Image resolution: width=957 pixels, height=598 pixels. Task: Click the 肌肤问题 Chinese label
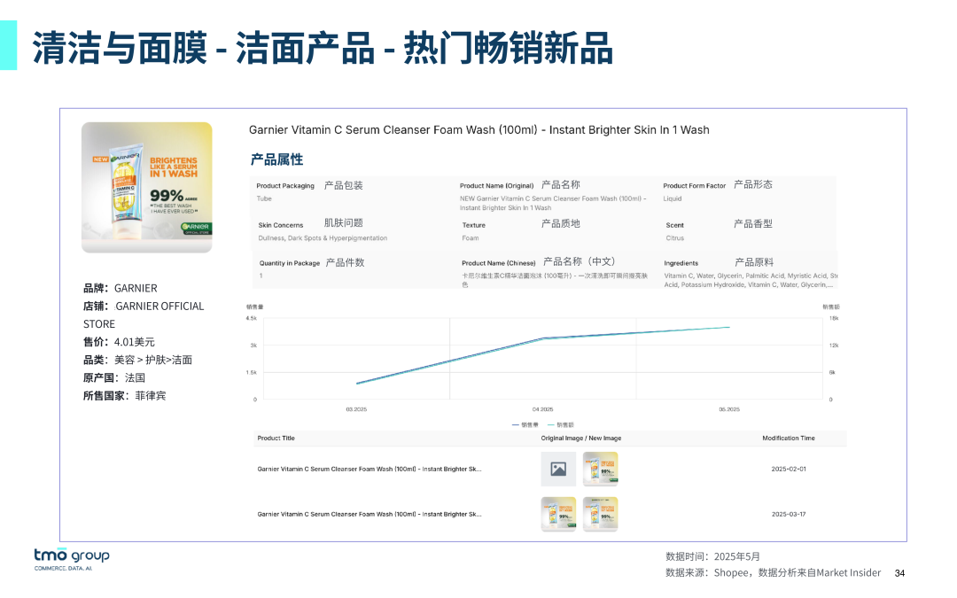(x=344, y=223)
